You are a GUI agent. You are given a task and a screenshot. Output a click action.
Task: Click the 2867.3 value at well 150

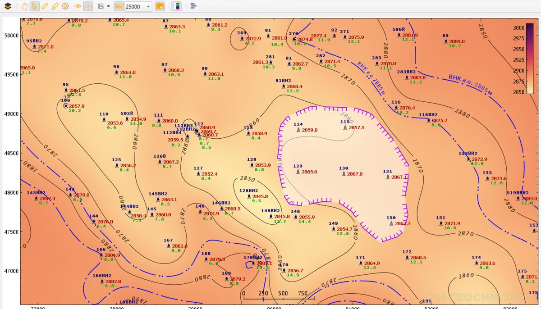pos(403,223)
